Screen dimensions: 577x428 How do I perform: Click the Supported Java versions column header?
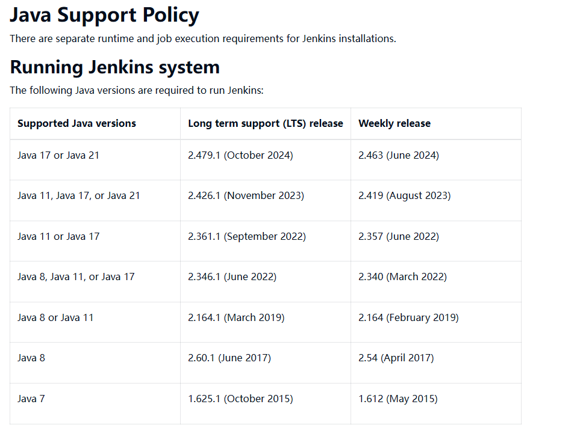click(x=76, y=123)
